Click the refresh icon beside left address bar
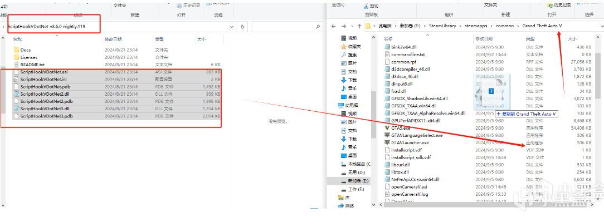Image resolution: width=604 pixels, height=217 pixels. 242,27
